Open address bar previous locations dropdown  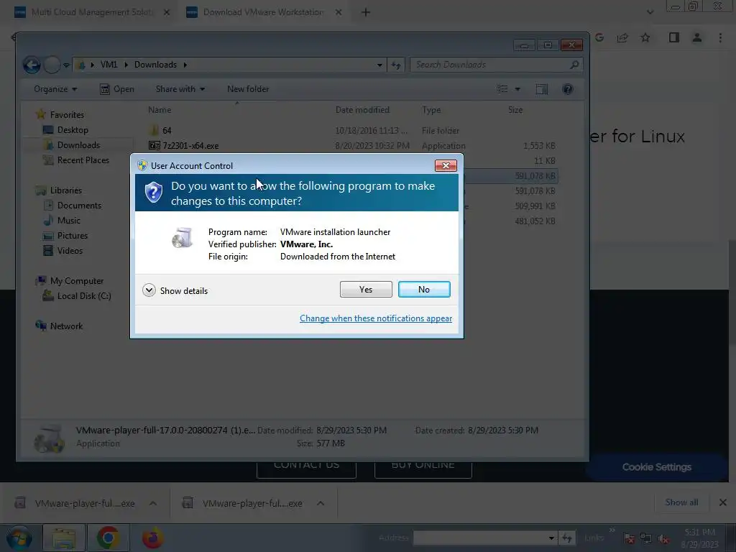pos(379,65)
